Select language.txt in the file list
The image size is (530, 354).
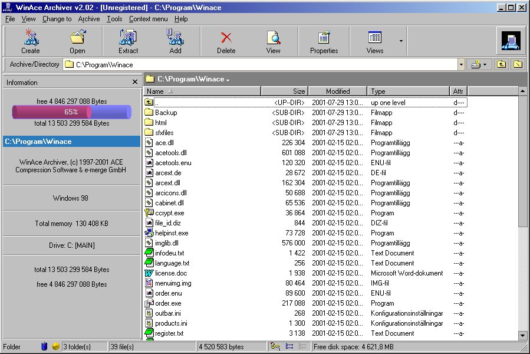[305, 263]
